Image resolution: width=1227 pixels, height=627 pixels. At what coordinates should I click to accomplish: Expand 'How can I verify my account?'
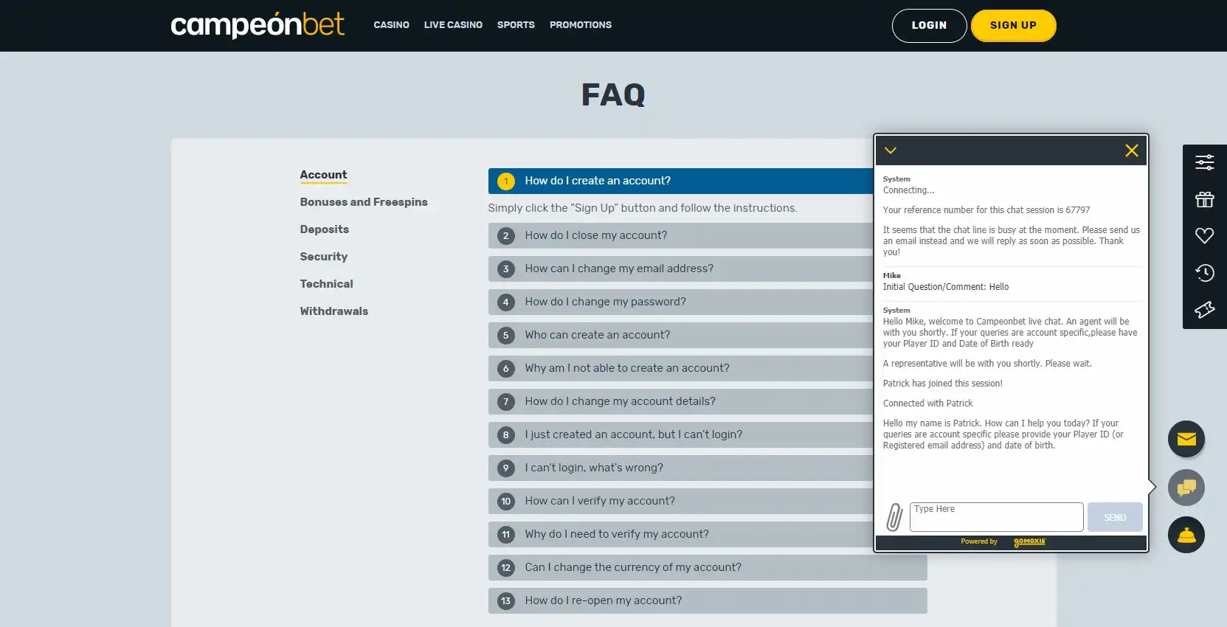point(680,501)
